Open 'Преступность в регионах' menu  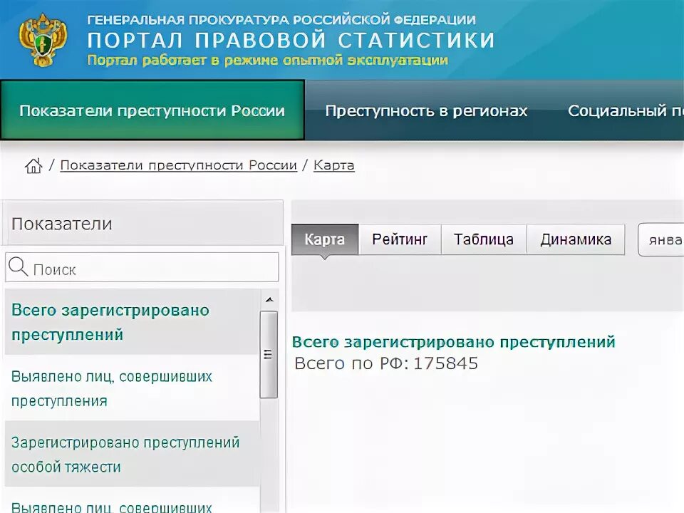point(426,111)
